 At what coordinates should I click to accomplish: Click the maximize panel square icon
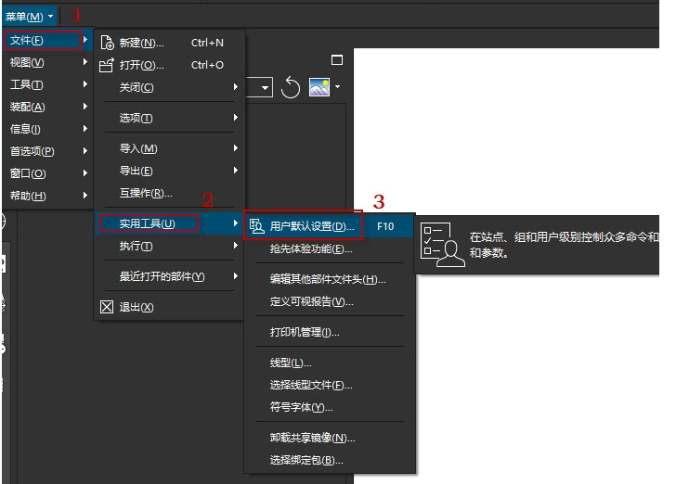pos(337,60)
